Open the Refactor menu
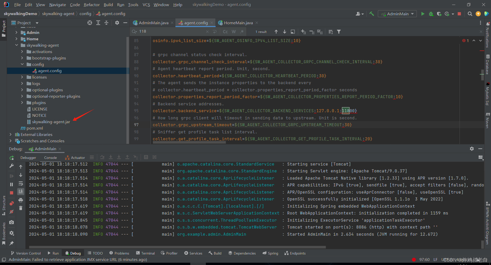 [x=92, y=5]
